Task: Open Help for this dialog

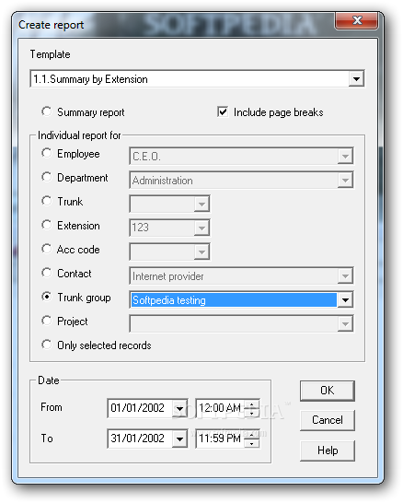Action: (x=327, y=450)
